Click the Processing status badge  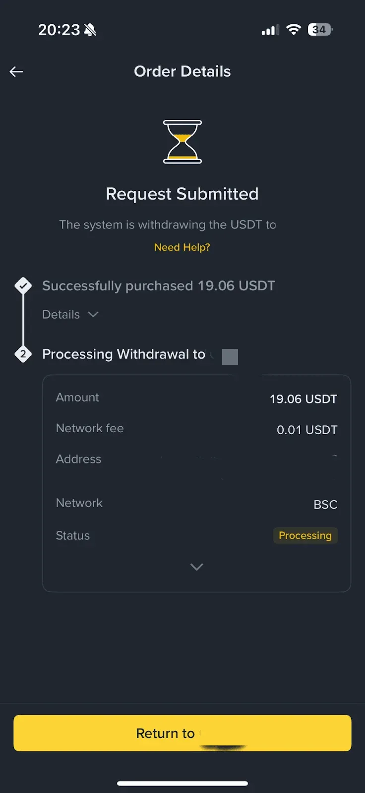pyautogui.click(x=305, y=535)
